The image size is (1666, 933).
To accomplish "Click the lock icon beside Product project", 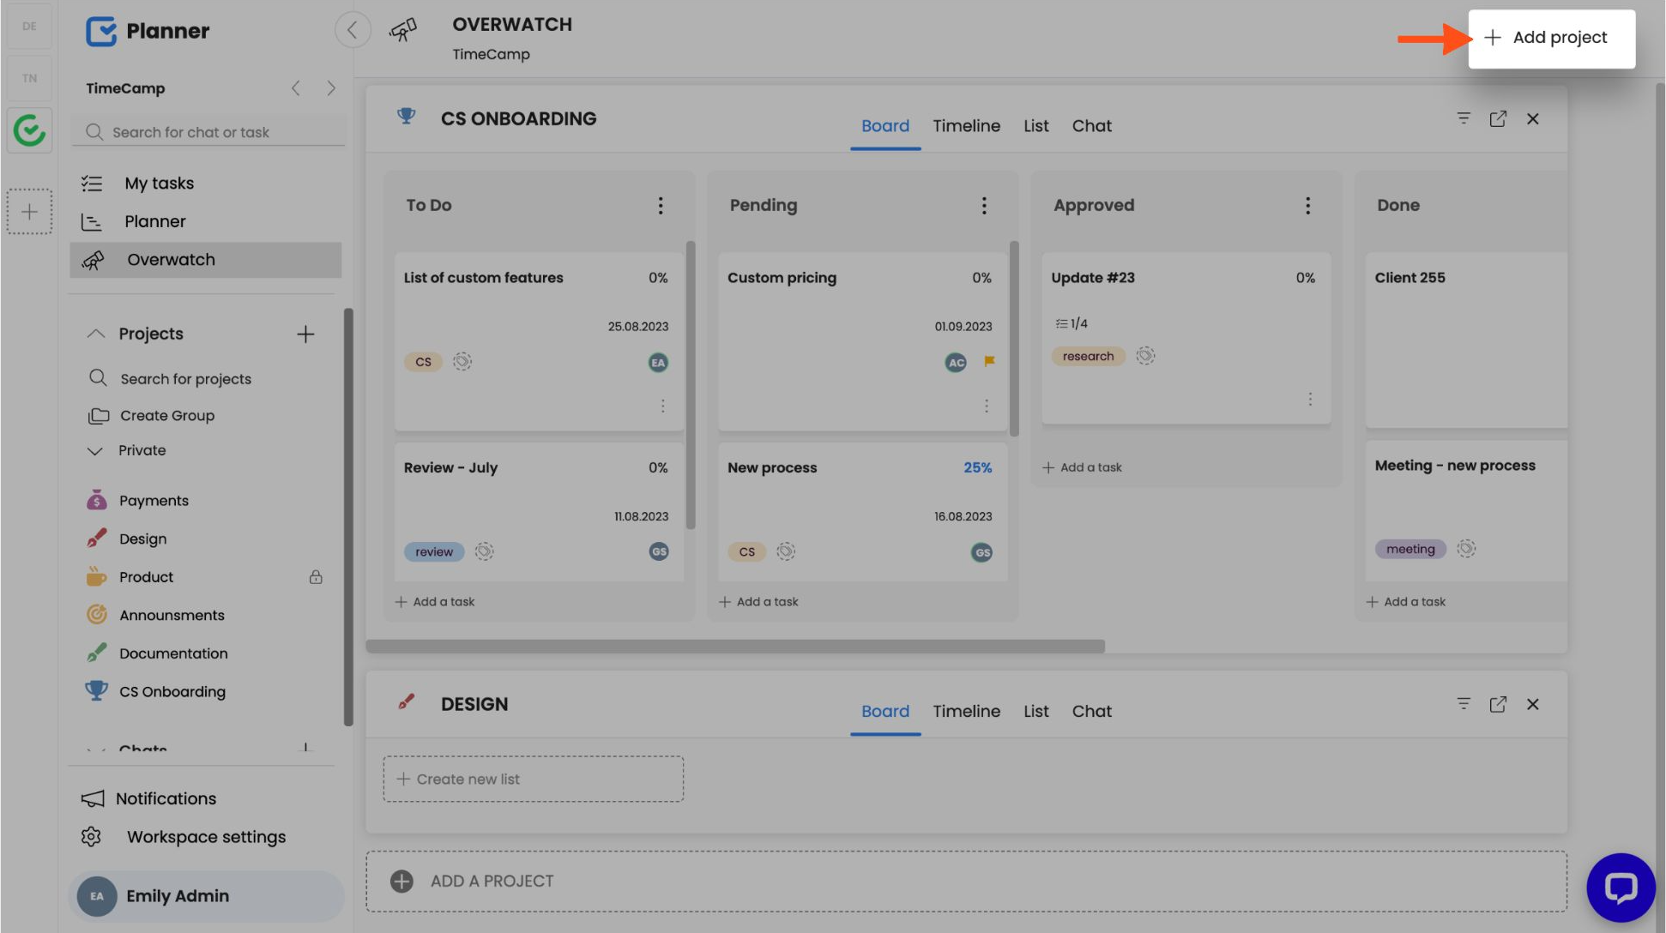I will (x=316, y=577).
